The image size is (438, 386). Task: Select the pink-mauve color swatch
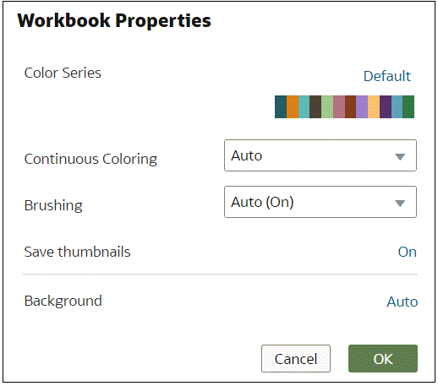tap(339, 106)
